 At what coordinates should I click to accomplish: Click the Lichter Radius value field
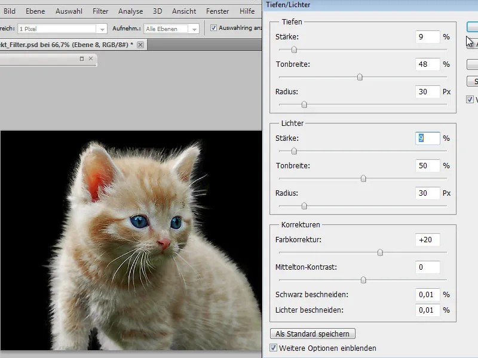click(x=427, y=193)
